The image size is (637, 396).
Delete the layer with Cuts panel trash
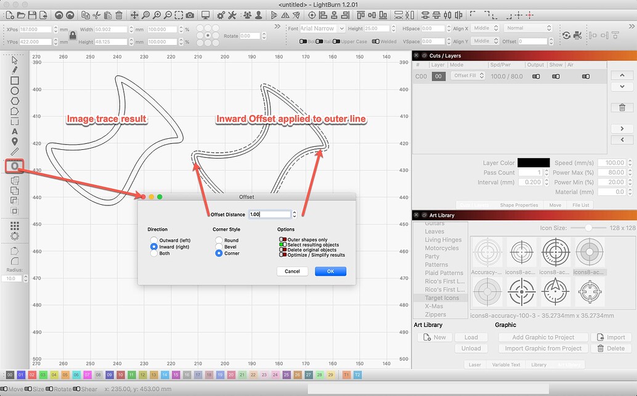pyautogui.click(x=622, y=107)
